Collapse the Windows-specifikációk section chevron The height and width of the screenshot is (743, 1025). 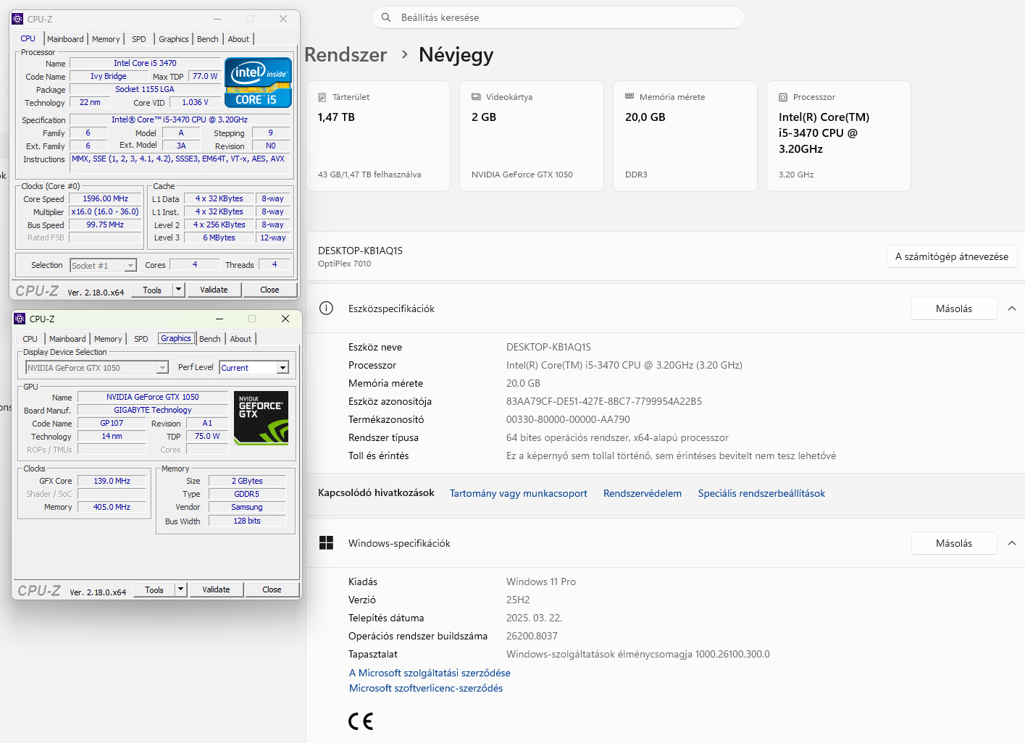click(1012, 543)
